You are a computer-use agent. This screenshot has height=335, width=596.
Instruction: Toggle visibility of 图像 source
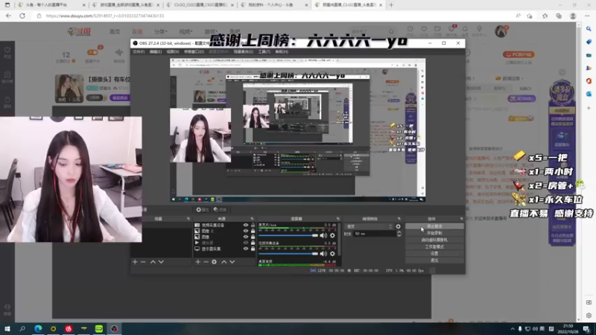246,237
